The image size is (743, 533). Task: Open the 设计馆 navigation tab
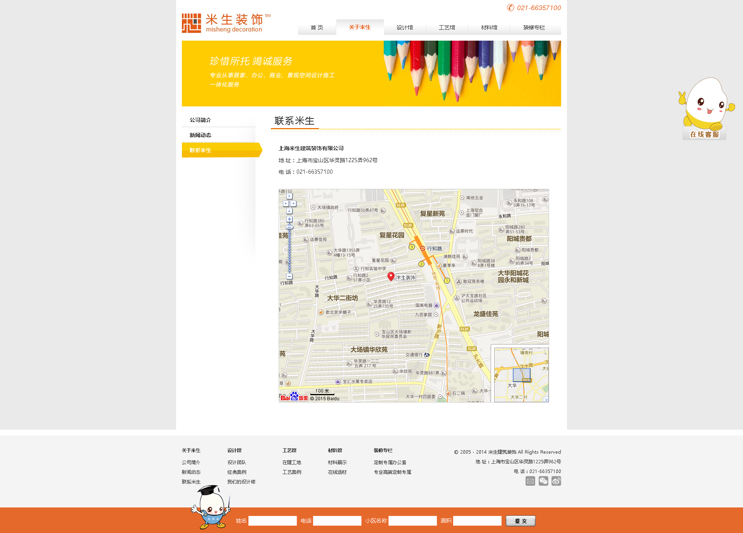click(x=404, y=27)
